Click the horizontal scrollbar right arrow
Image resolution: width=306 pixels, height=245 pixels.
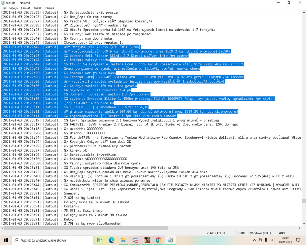300,228
